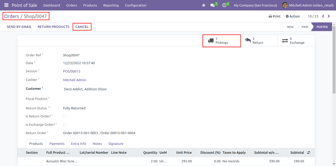Click the Deco Addict, Addison Olson customer value
The width and height of the screenshot is (336, 166).
tap(85, 89)
